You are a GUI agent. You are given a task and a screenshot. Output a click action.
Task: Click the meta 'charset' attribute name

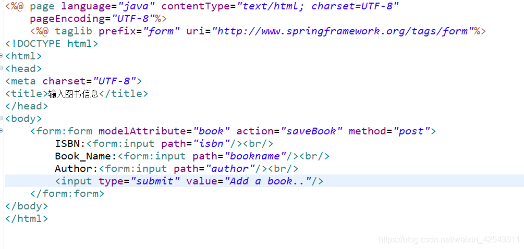(64, 81)
